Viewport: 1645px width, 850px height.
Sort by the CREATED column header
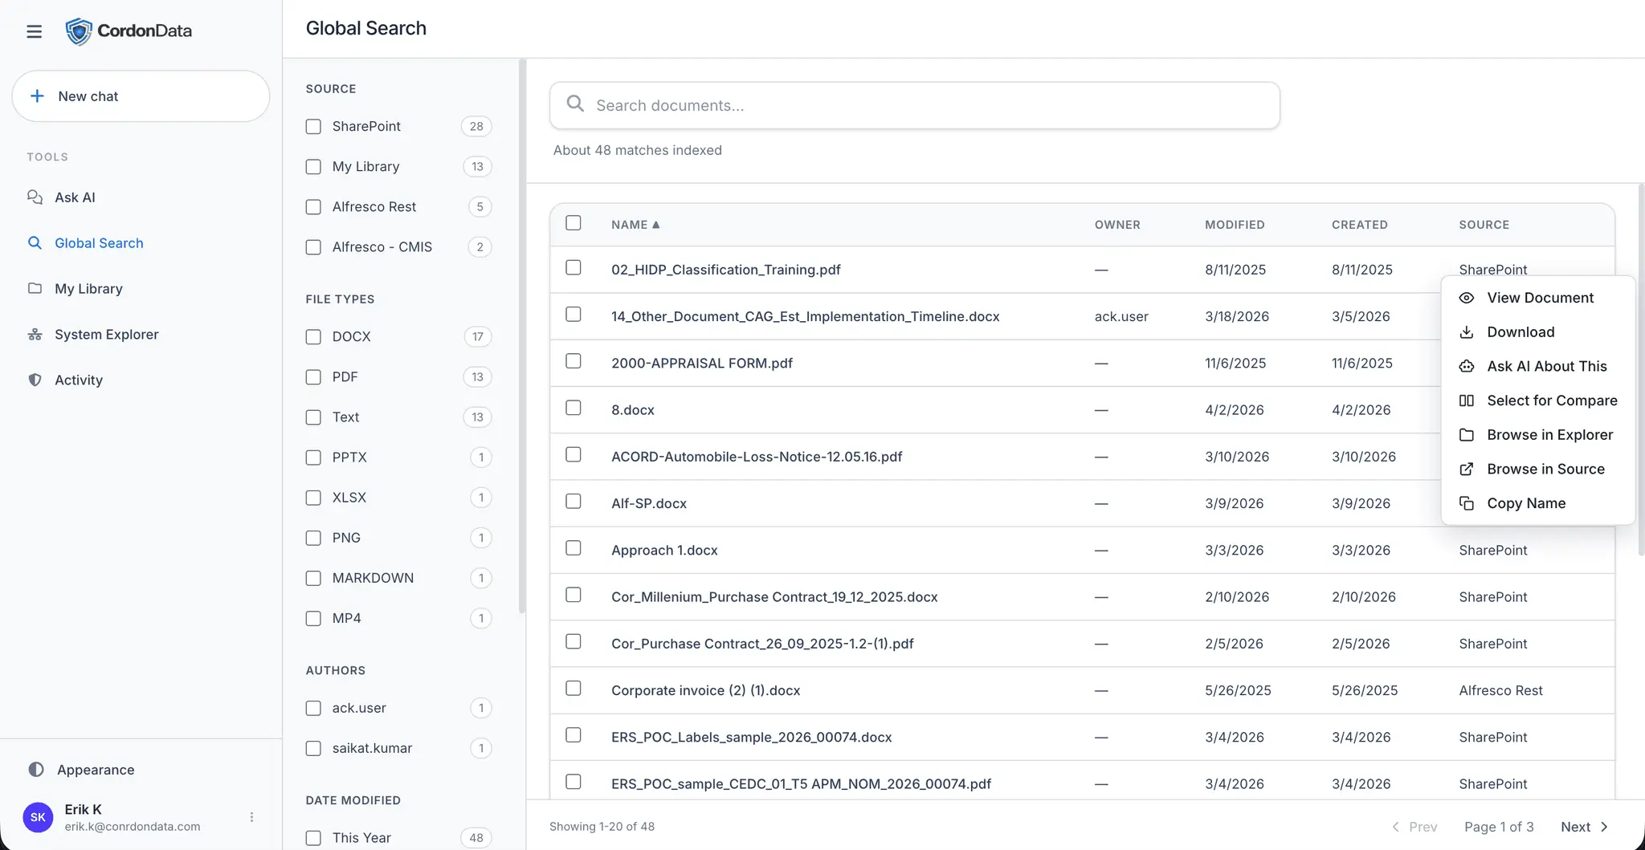tap(1360, 225)
